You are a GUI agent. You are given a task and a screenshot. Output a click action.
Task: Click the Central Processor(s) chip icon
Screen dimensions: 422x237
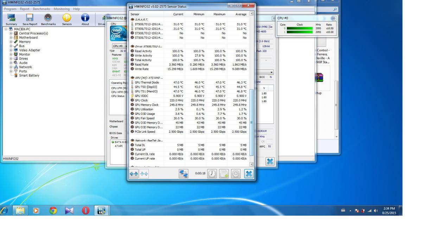[16, 33]
